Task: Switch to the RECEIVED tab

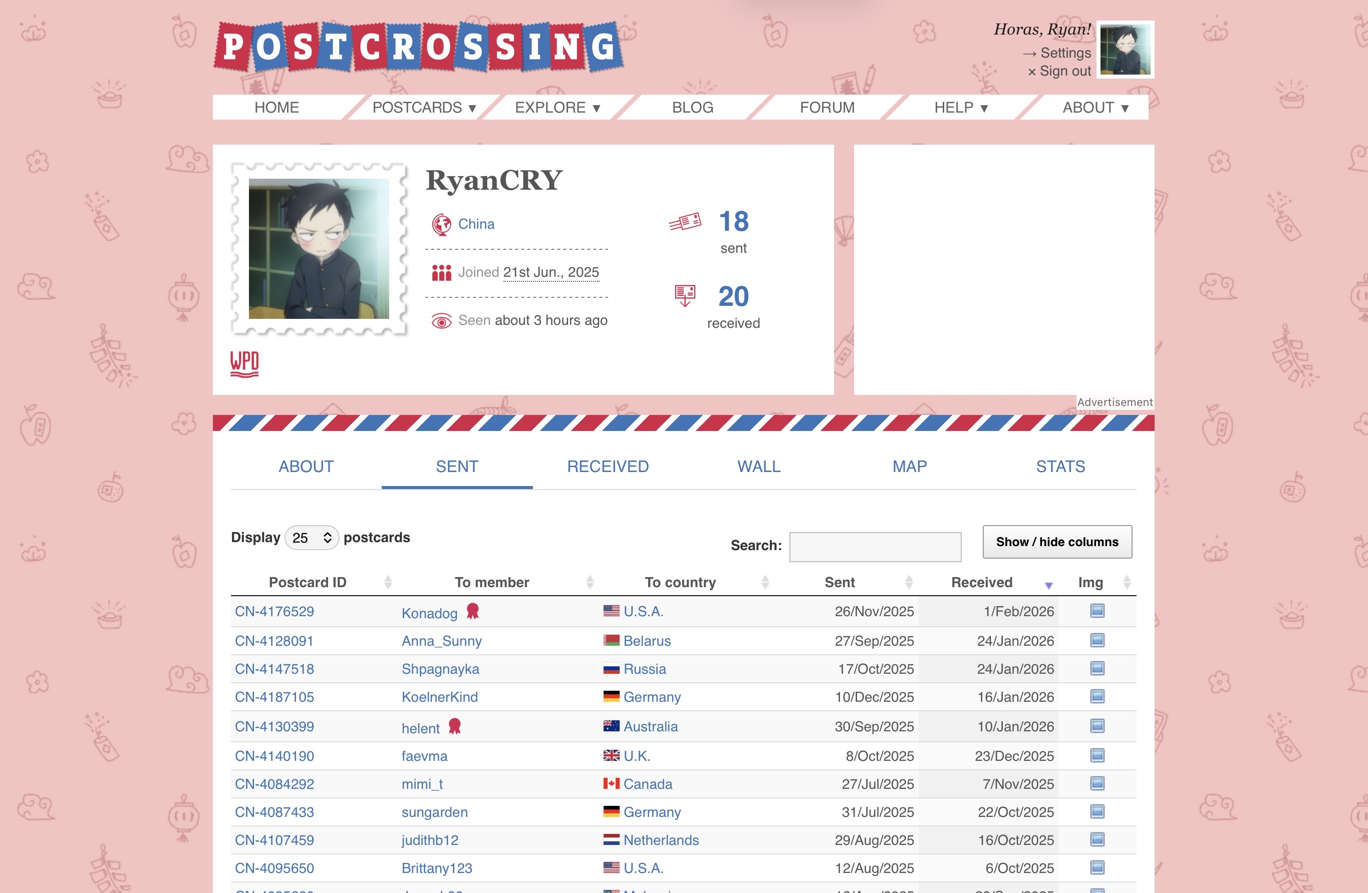Action: 608,467
